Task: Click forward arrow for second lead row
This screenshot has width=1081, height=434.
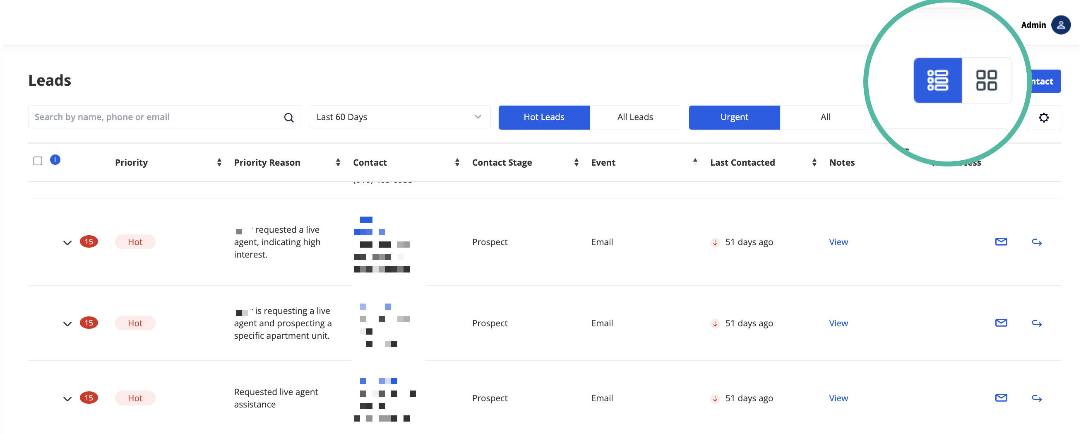Action: tap(1037, 323)
